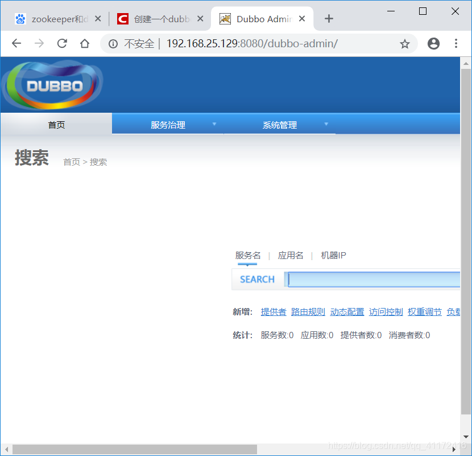472x456 pixels.
Task: Open the Chrome profile avatar
Action: point(433,43)
